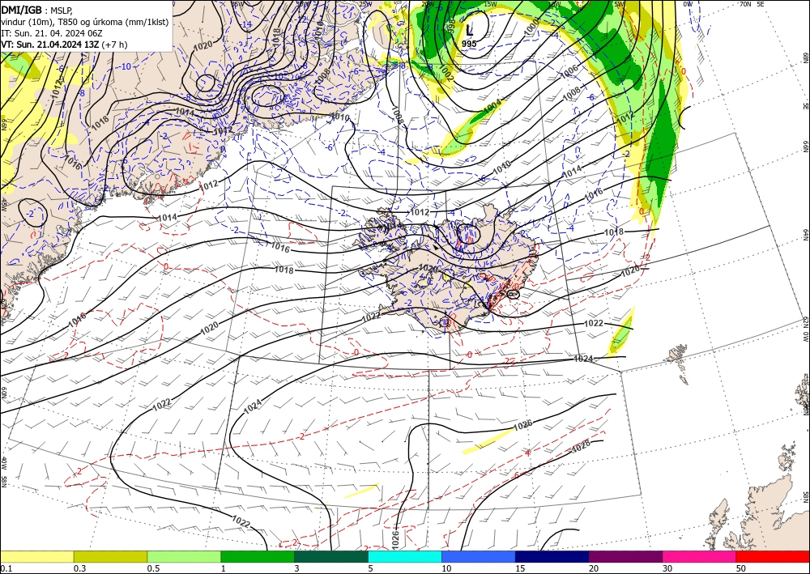
Task: Click the '1004' isobar label
Action: pyautogui.click(x=492, y=106)
